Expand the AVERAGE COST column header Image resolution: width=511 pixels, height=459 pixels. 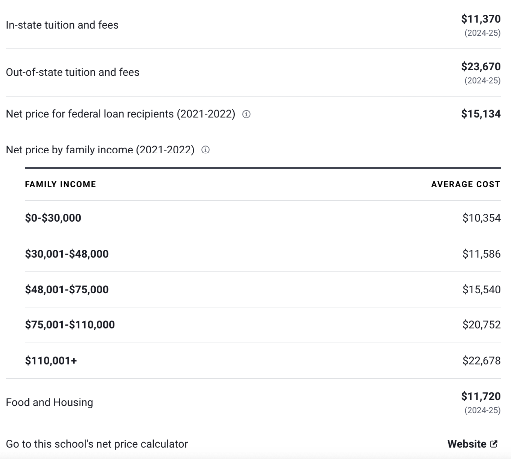466,184
